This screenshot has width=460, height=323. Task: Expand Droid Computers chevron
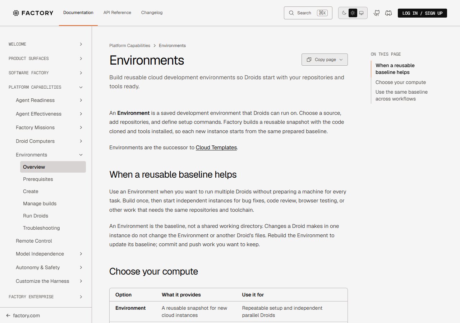pyautogui.click(x=81, y=141)
